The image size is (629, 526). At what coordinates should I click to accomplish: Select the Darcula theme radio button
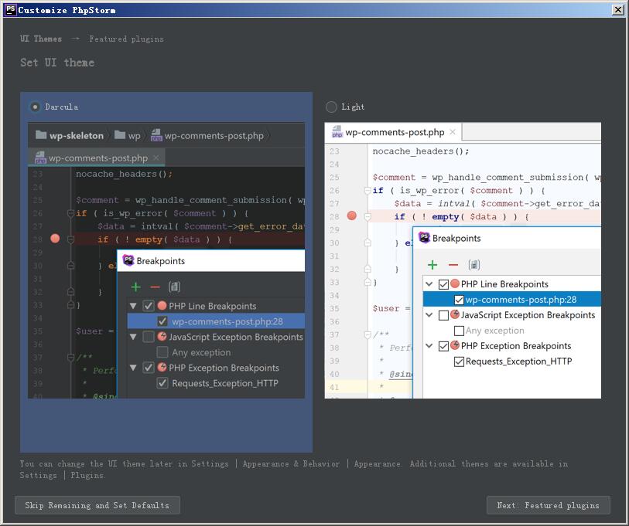point(36,107)
